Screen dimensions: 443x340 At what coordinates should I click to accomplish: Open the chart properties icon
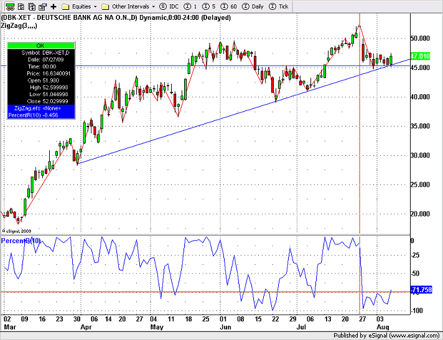pyautogui.click(x=43, y=6)
